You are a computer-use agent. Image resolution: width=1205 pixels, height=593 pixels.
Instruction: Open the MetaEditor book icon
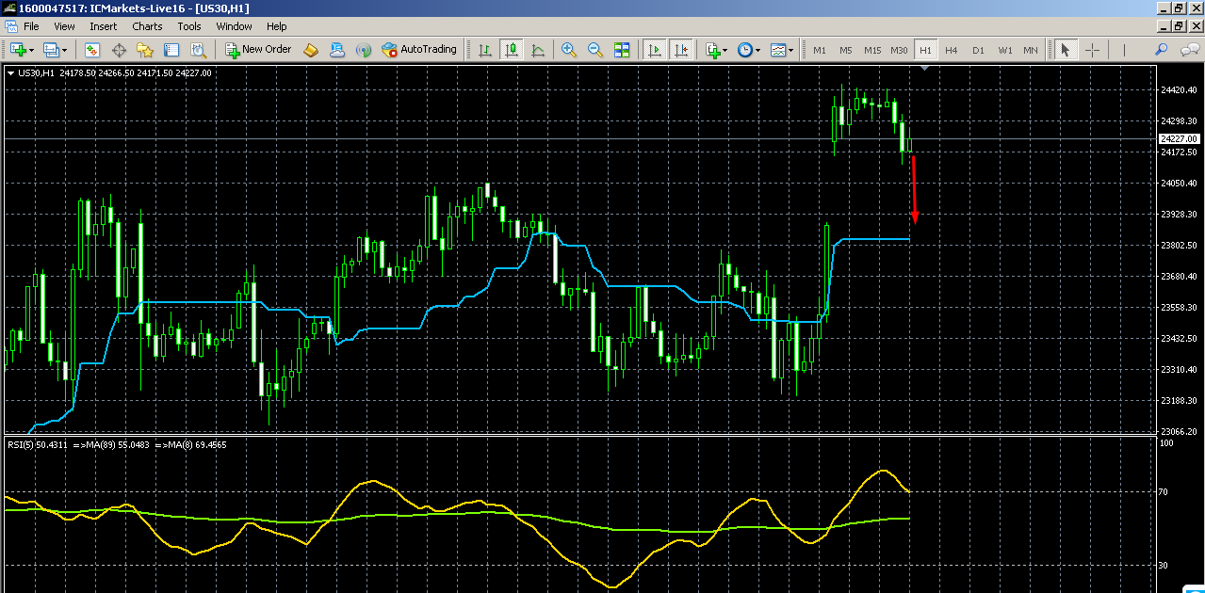311,50
